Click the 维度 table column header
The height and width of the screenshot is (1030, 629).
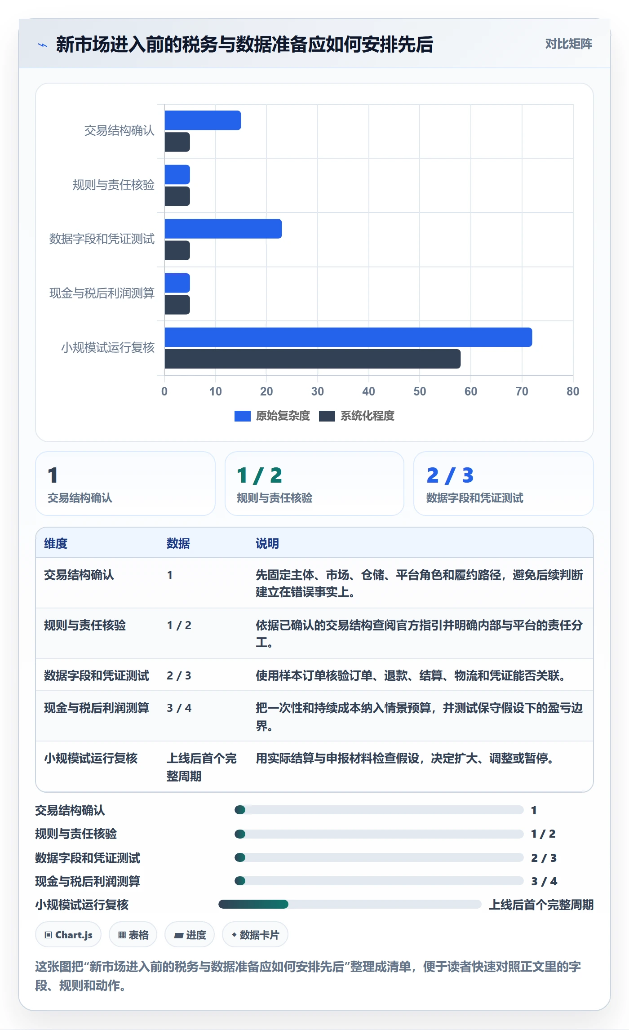pyautogui.click(x=56, y=543)
